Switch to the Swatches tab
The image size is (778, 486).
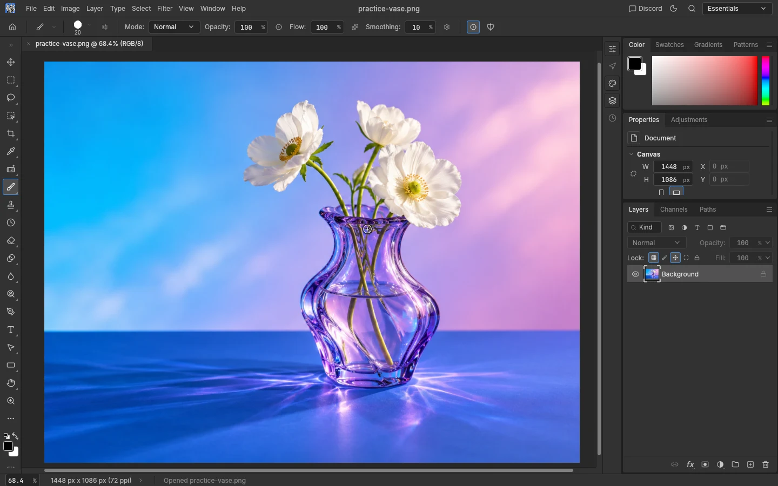click(669, 45)
